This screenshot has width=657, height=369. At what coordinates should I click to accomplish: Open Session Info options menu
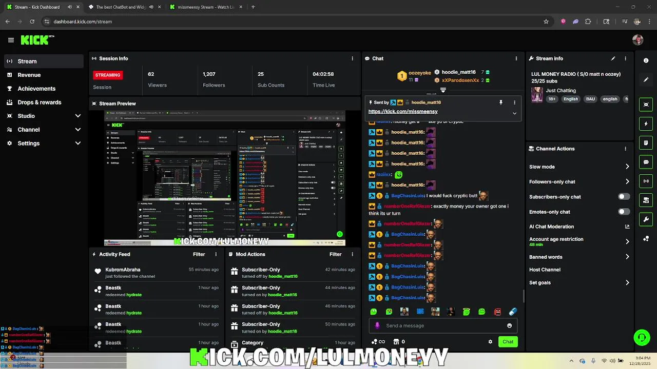(x=352, y=58)
